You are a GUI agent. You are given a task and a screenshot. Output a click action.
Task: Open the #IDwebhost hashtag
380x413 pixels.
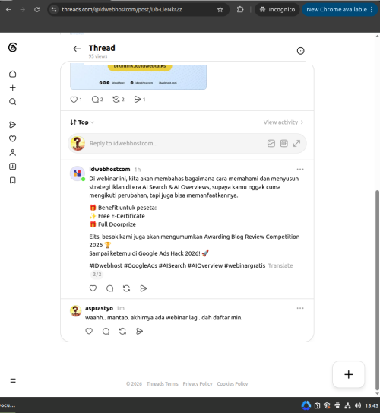[x=106, y=265]
